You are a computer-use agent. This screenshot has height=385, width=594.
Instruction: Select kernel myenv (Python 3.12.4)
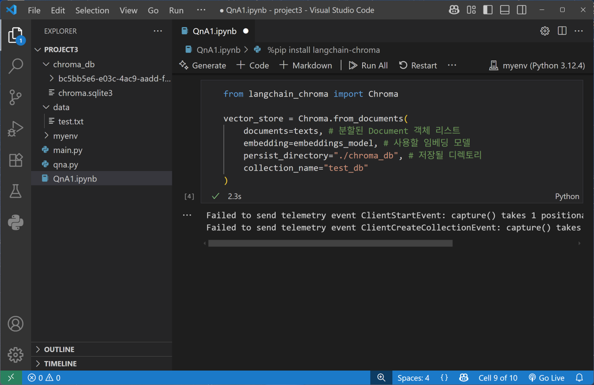[x=537, y=65]
